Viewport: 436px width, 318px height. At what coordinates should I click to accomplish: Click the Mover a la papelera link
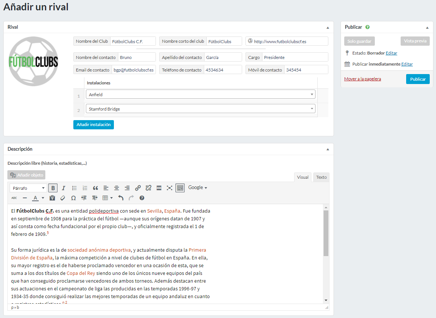click(x=362, y=79)
